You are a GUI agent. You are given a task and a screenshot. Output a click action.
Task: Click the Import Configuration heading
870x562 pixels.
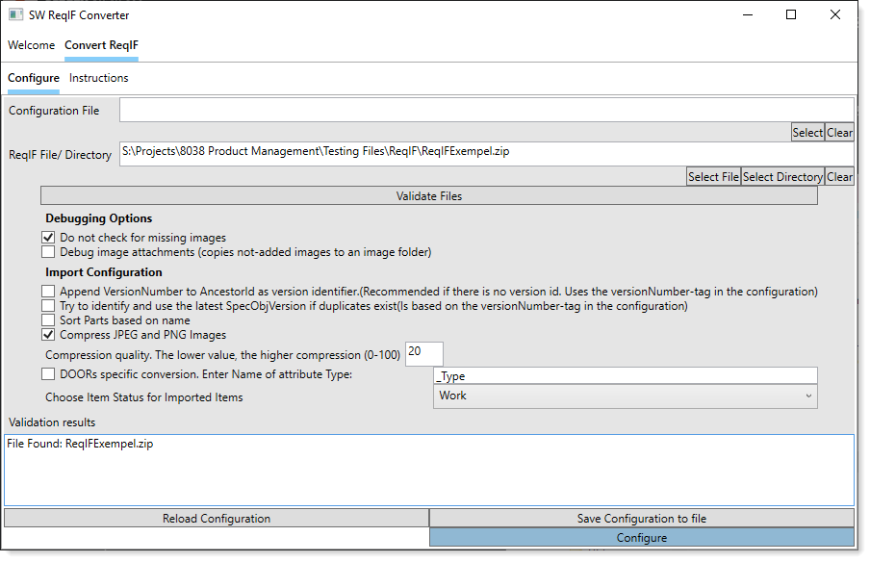click(x=104, y=272)
